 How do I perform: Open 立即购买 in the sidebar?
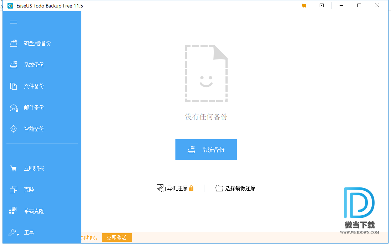click(34, 169)
